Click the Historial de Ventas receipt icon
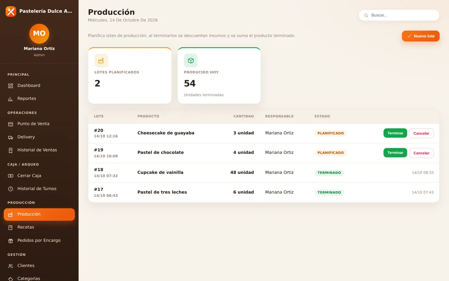The height and width of the screenshot is (281, 449). pyautogui.click(x=11, y=150)
